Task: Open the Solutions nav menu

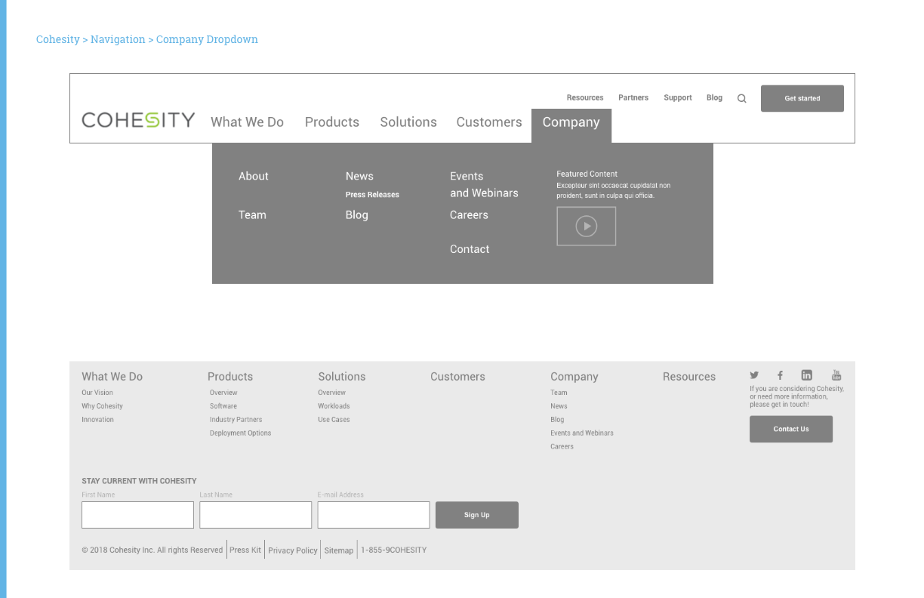Action: click(408, 122)
